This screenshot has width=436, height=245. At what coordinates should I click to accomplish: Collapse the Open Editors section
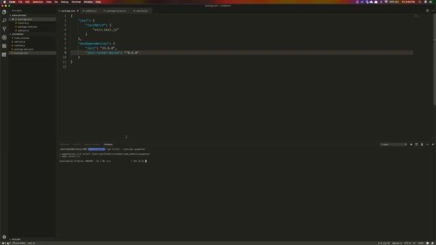[18, 16]
